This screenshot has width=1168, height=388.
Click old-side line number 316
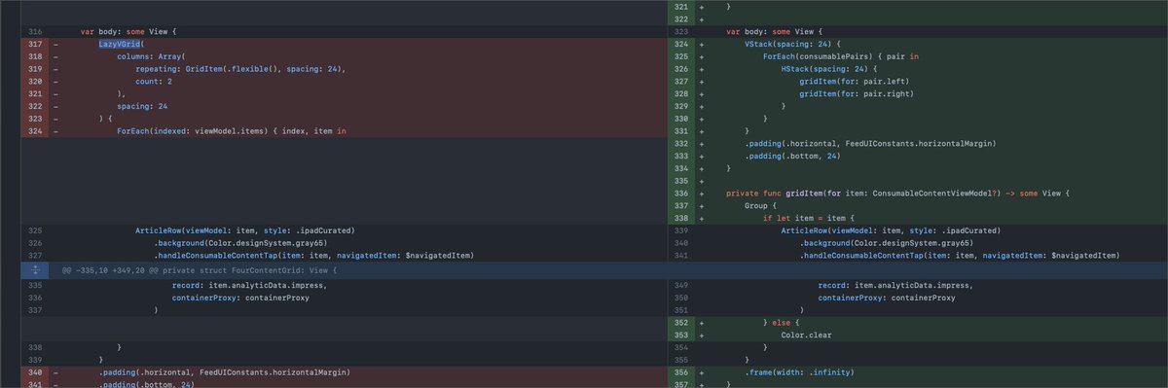pos(35,31)
